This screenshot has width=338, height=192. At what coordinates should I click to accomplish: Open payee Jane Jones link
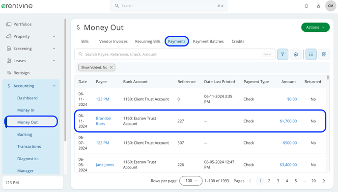click(105, 165)
